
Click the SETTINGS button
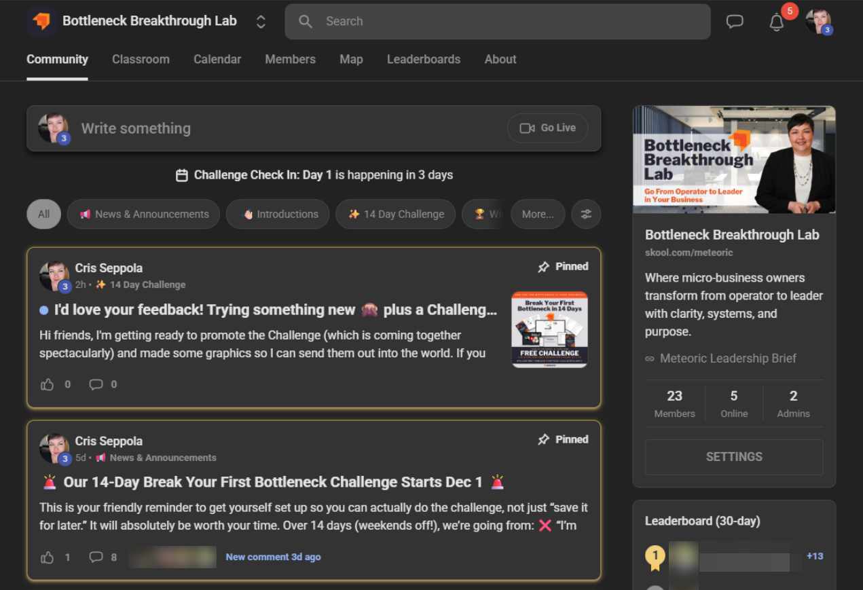[734, 457]
